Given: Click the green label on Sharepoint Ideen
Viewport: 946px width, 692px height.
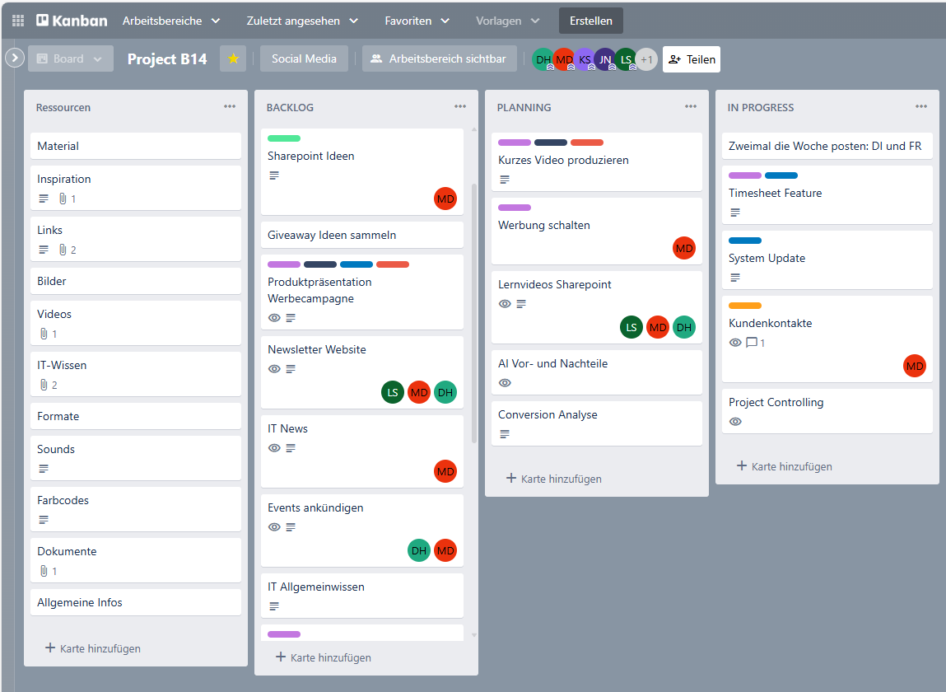Looking at the screenshot, I should [284, 138].
